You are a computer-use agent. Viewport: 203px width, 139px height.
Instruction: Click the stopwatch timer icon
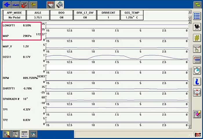coord(197,71)
